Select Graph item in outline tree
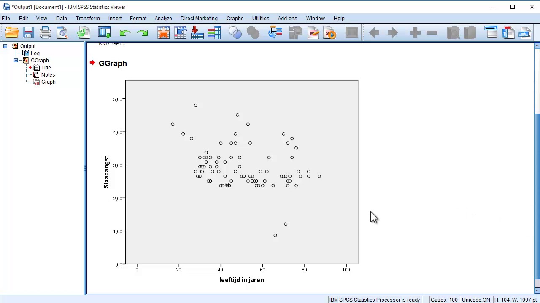 click(48, 82)
